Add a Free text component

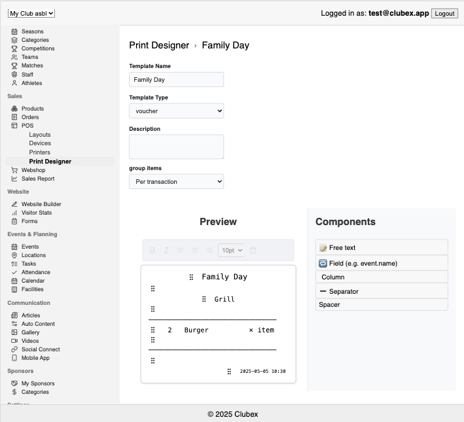click(382, 247)
